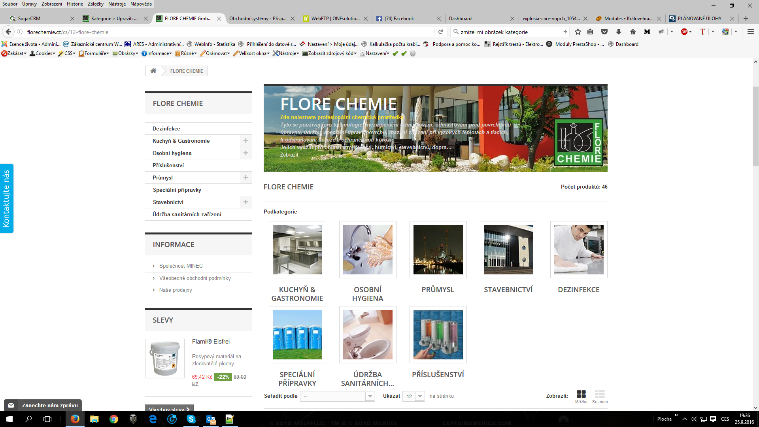
Task: Click the browser back arrow button
Action: tap(8, 32)
